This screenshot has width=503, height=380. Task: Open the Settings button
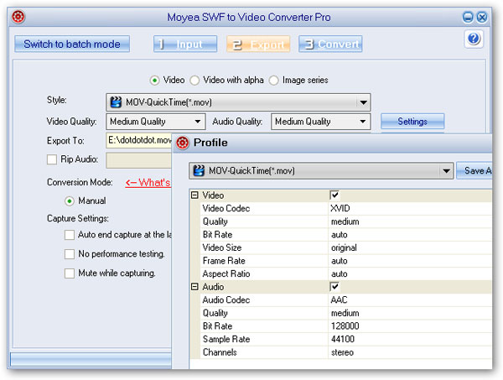point(412,122)
